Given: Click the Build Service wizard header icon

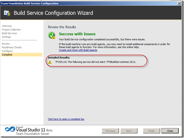Looking at the screenshot, I should click(7, 13).
